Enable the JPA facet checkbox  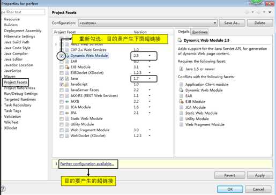pyautogui.click(x=62, y=113)
